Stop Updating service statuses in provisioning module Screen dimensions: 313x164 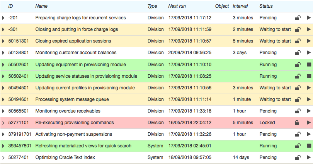coord(309,76)
